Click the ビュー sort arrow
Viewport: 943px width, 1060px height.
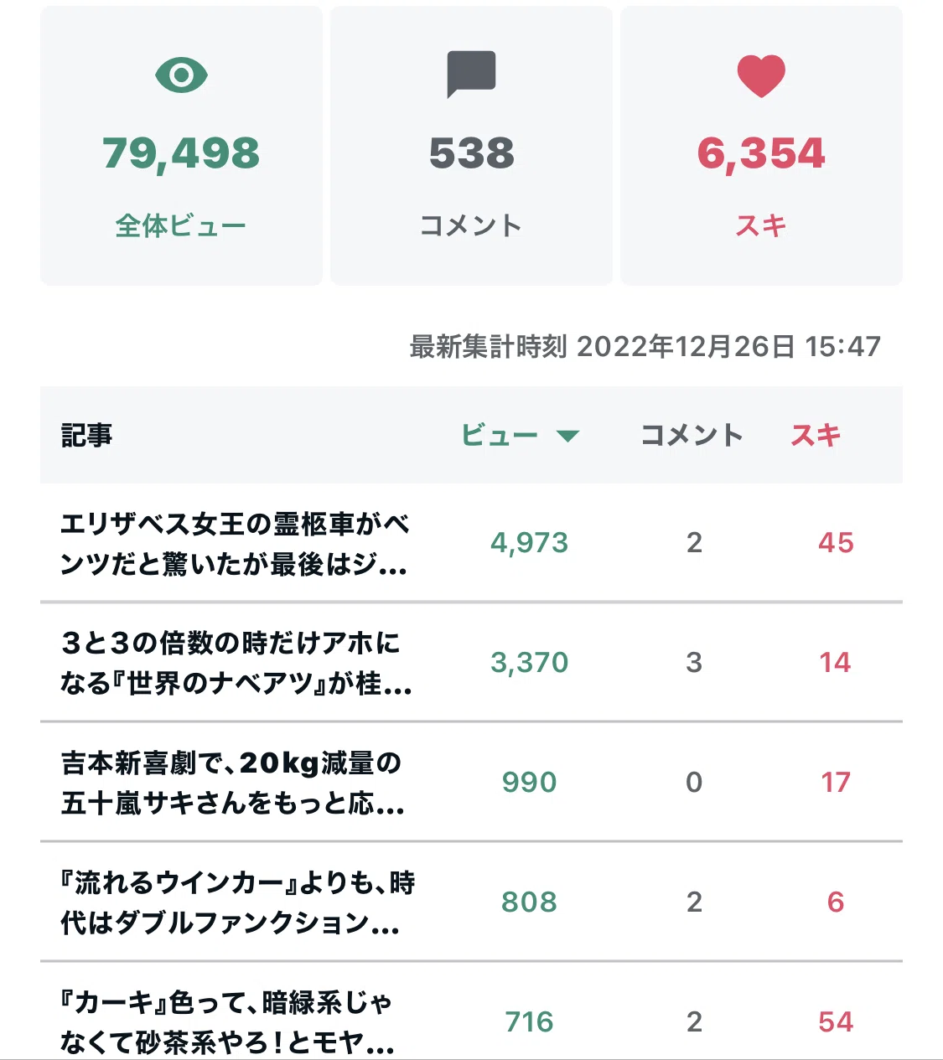(567, 436)
